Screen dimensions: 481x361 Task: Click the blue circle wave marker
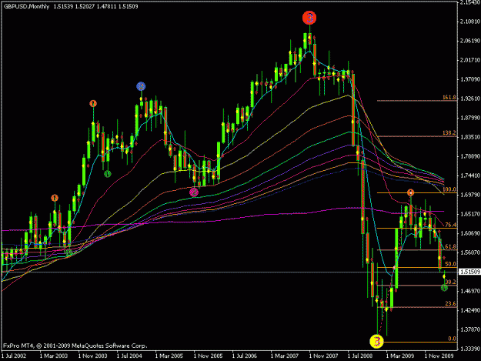141,86
